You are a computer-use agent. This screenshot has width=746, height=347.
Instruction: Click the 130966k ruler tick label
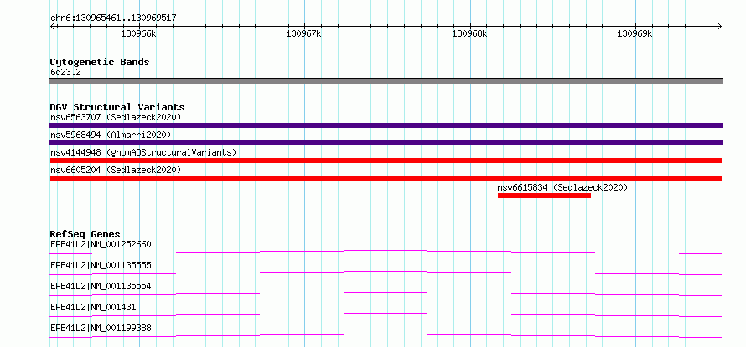[x=138, y=33]
